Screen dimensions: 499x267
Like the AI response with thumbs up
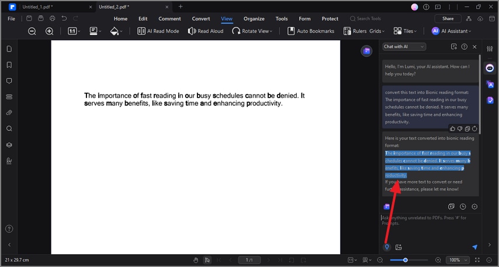pos(452,129)
